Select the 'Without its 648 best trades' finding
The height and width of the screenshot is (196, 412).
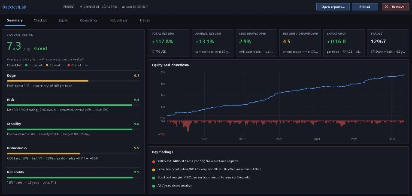tap(198, 161)
